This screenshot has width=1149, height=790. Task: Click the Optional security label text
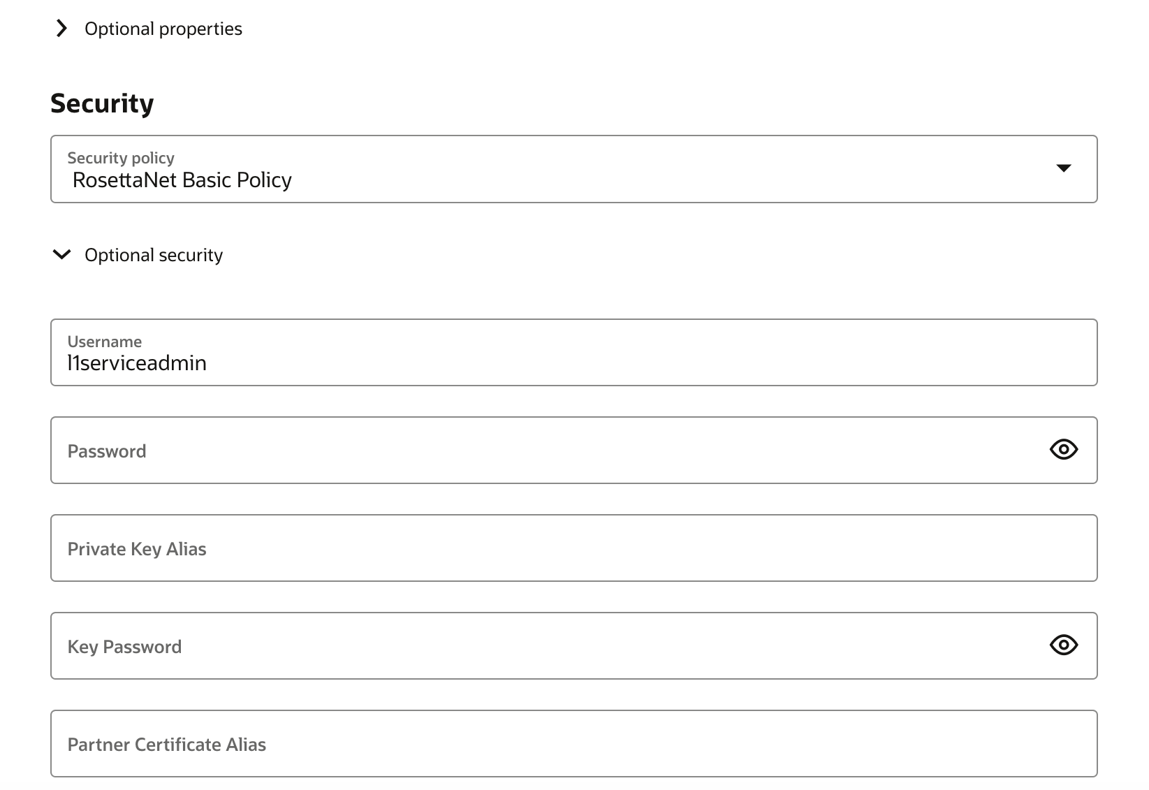point(153,255)
